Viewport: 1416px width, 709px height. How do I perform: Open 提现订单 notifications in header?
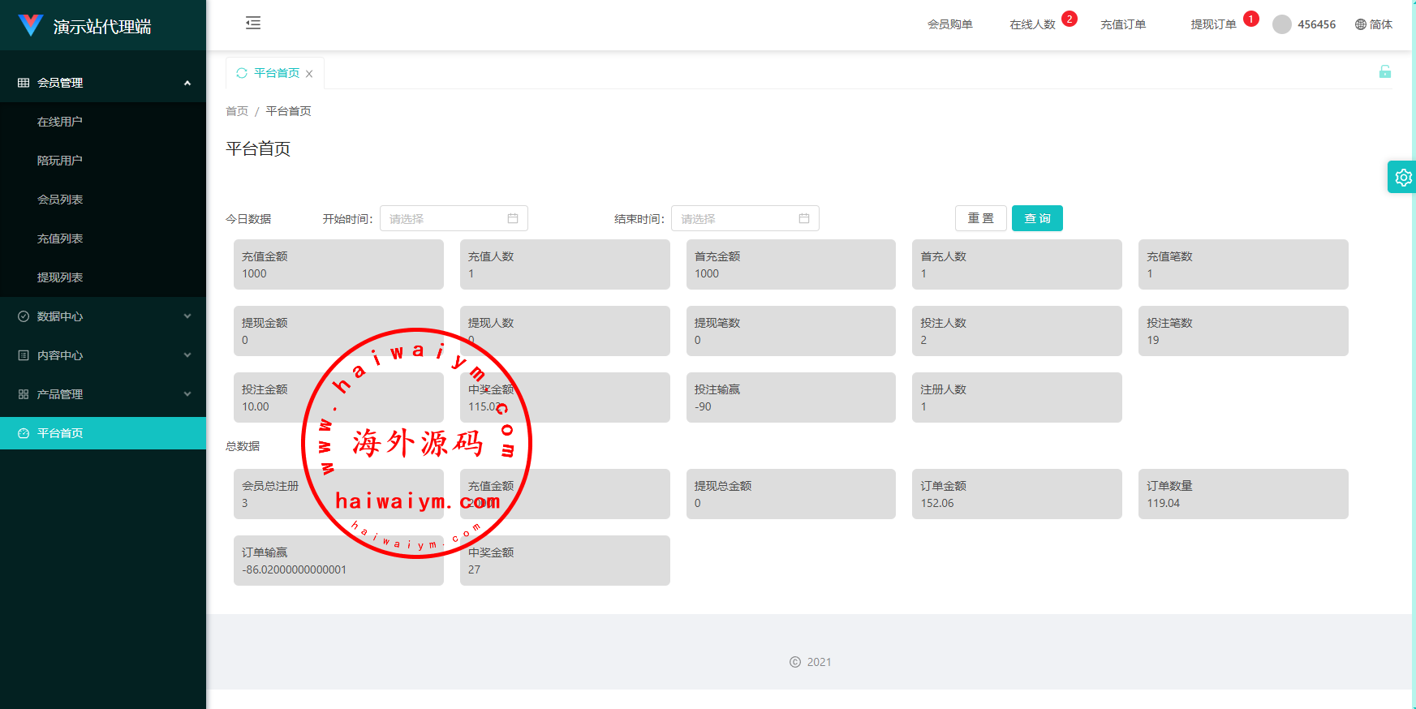1213,24
